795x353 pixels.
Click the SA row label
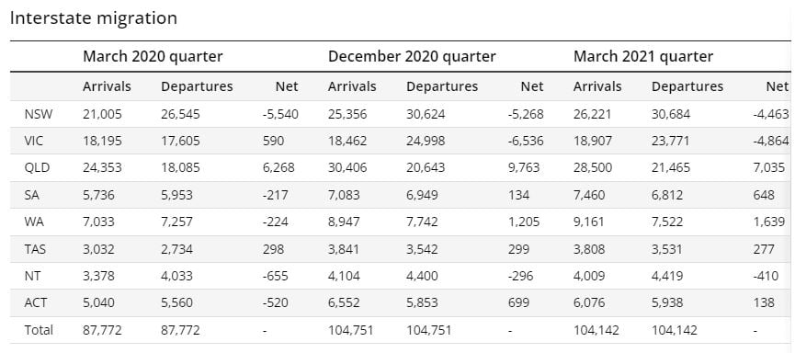[31, 195]
